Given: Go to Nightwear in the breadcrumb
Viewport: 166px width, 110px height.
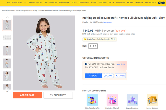Looking at the screenshot, I should point(26,10).
